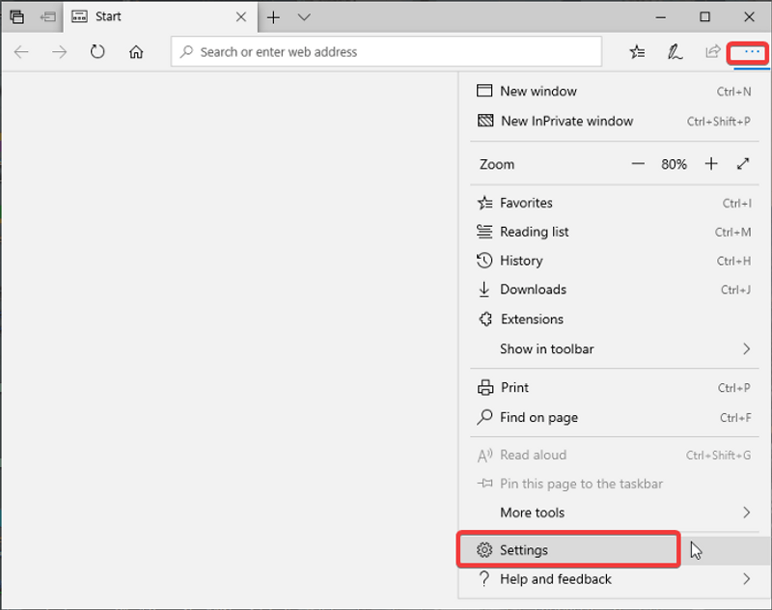Minimize the Edge window
The height and width of the screenshot is (610, 772).
click(x=661, y=17)
